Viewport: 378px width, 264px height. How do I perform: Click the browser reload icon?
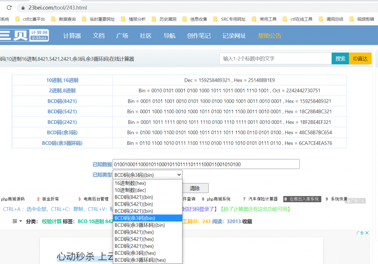[x=9, y=7]
